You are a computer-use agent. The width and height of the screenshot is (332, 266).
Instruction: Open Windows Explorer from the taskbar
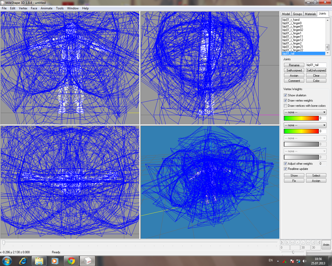click(x=39, y=261)
